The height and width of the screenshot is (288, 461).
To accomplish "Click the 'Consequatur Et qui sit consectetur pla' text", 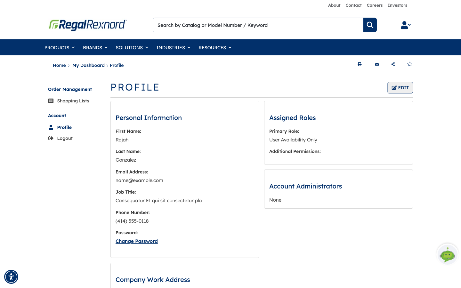I will point(159,201).
